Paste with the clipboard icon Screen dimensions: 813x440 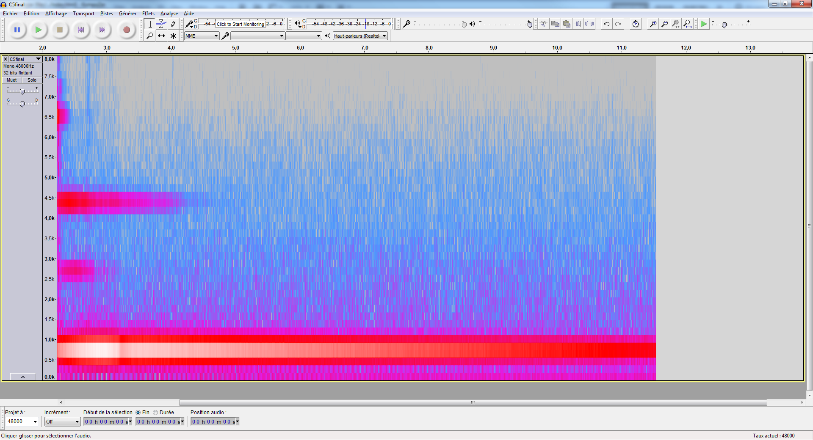[567, 24]
